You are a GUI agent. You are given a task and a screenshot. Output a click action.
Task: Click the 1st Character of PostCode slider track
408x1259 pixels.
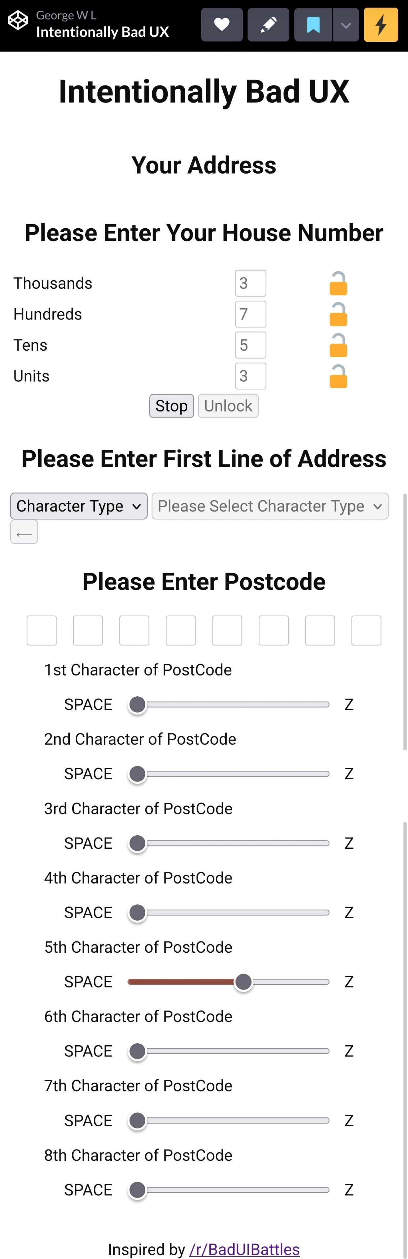coord(229,704)
